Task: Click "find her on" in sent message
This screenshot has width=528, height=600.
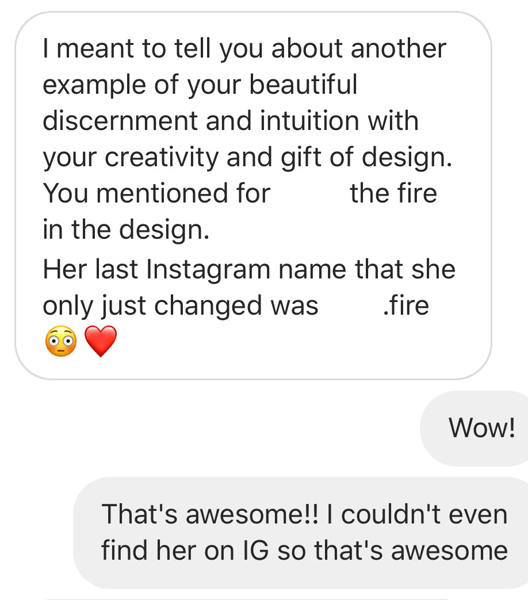Action: tap(166, 551)
